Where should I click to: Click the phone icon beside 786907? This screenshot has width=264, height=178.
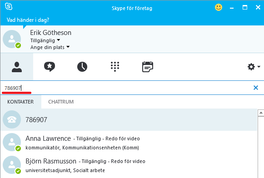12,119
